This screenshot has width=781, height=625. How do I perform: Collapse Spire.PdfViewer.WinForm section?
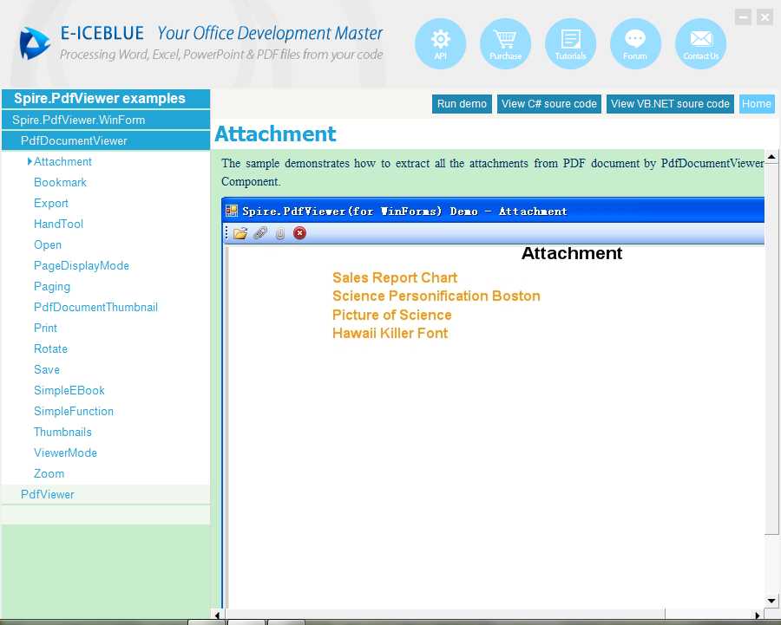click(x=106, y=120)
